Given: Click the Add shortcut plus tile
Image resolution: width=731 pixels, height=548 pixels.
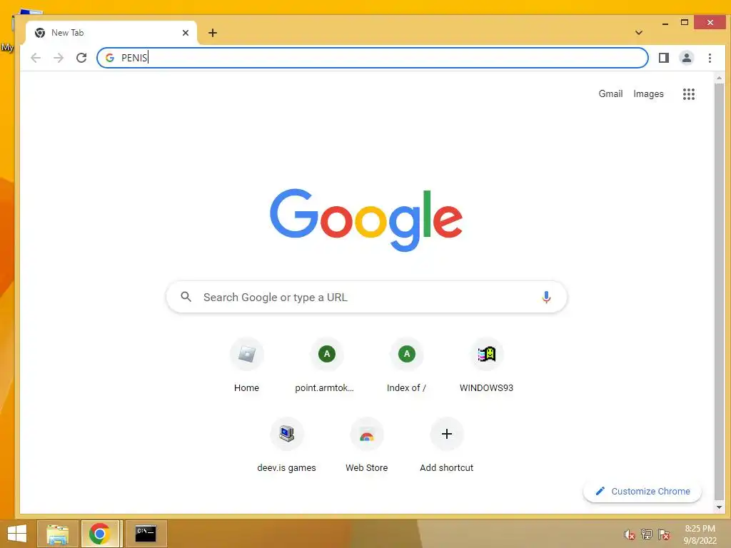Looking at the screenshot, I should tap(447, 445).
